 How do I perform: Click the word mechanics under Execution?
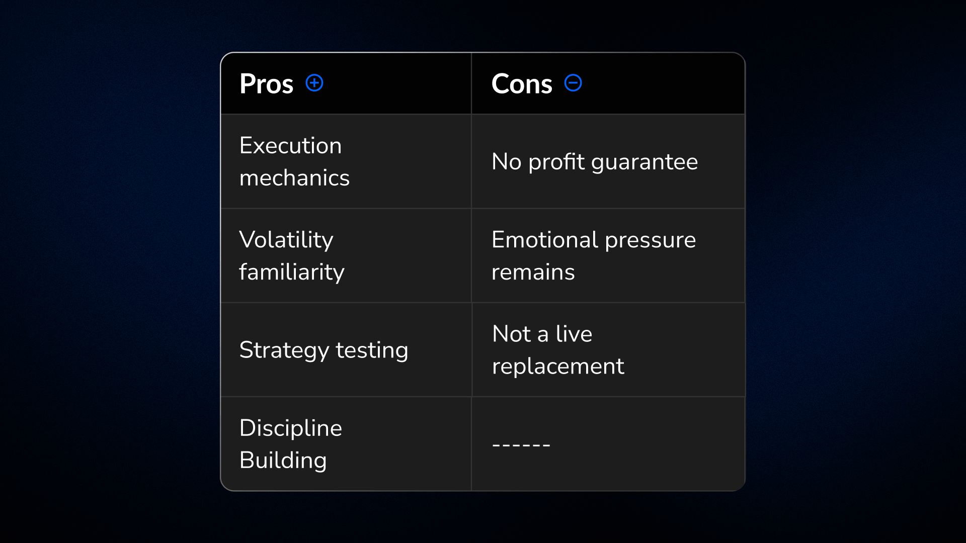coord(294,178)
